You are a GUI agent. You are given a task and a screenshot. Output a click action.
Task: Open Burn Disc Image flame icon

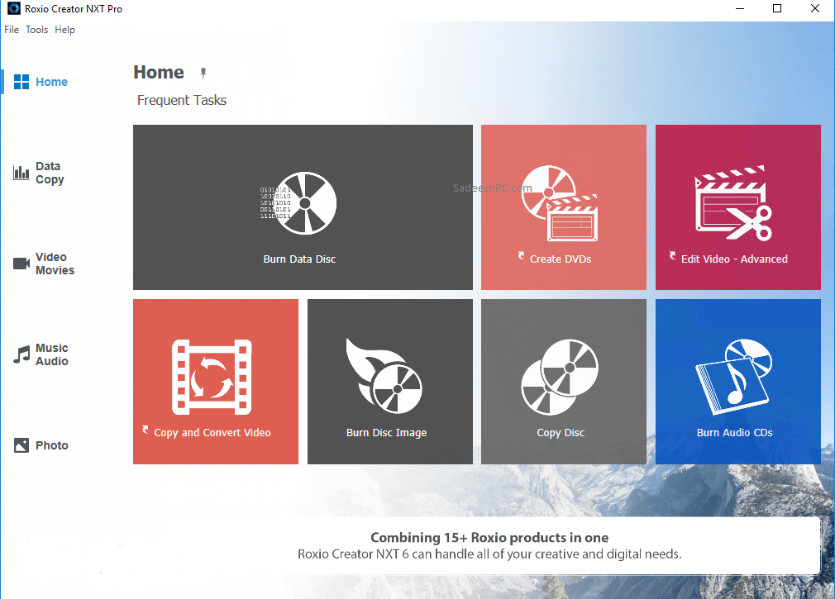click(383, 377)
